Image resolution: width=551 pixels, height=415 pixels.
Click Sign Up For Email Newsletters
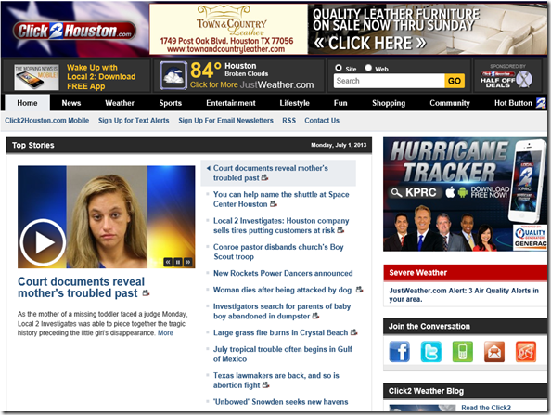[x=225, y=121]
